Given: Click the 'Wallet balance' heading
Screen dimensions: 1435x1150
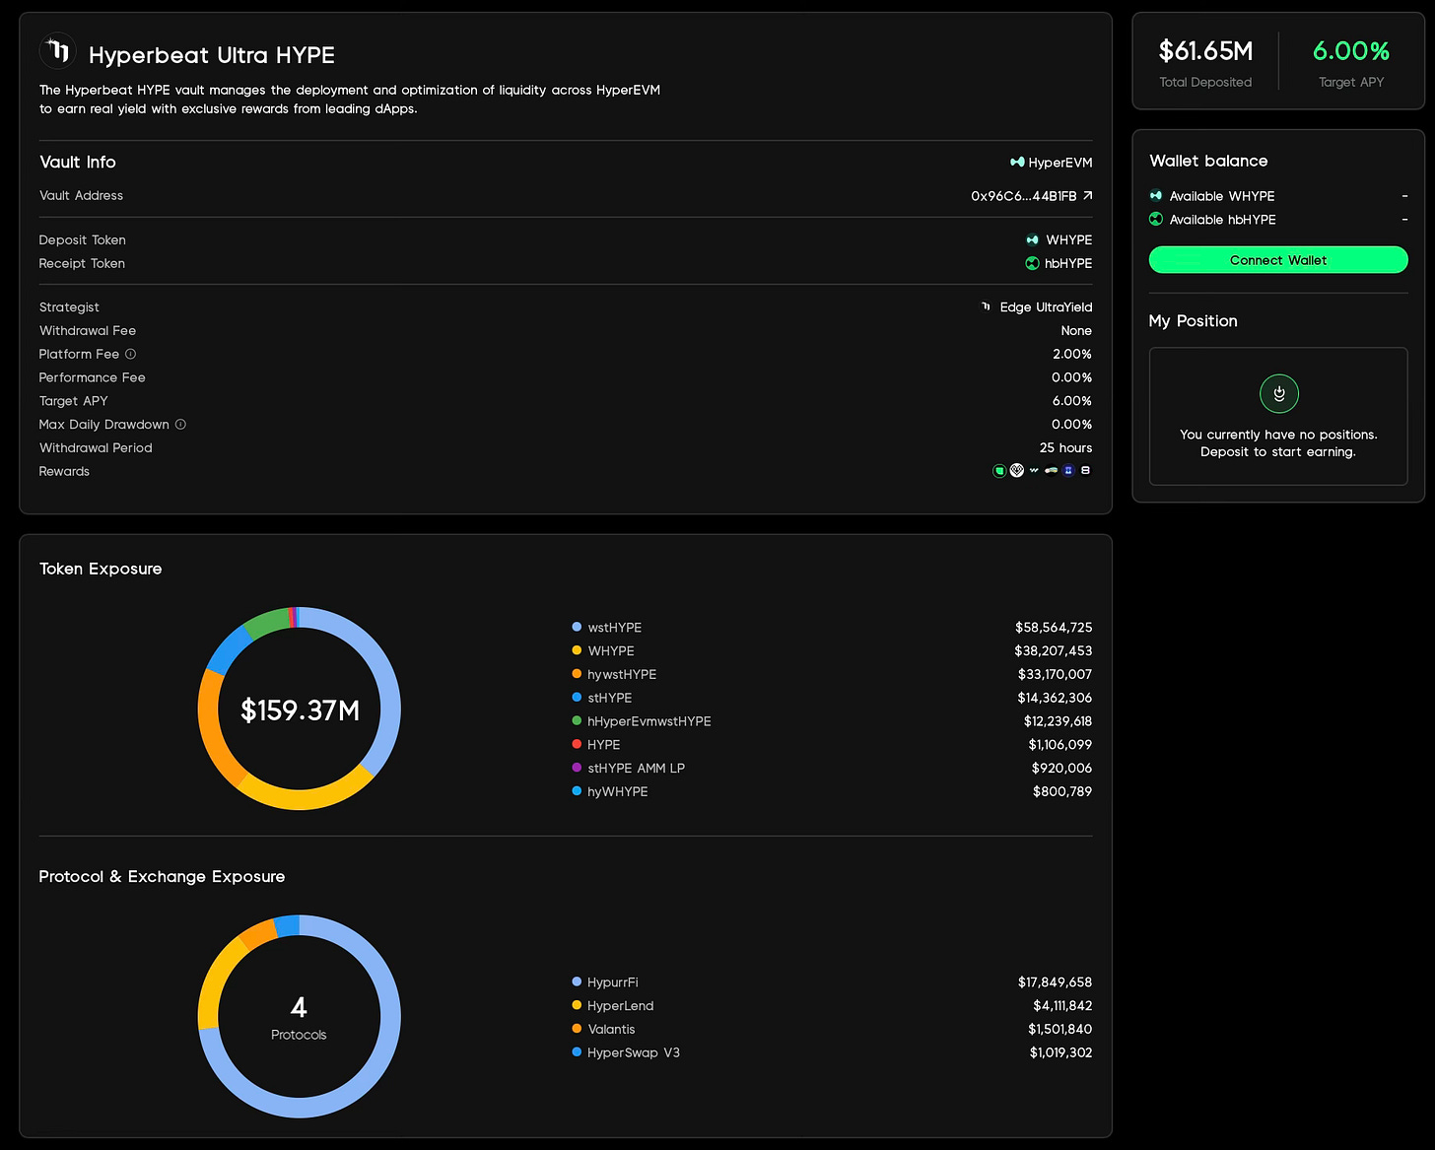Looking at the screenshot, I should click(x=1208, y=161).
